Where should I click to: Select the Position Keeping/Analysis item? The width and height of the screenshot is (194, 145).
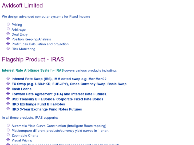tap(31, 39)
